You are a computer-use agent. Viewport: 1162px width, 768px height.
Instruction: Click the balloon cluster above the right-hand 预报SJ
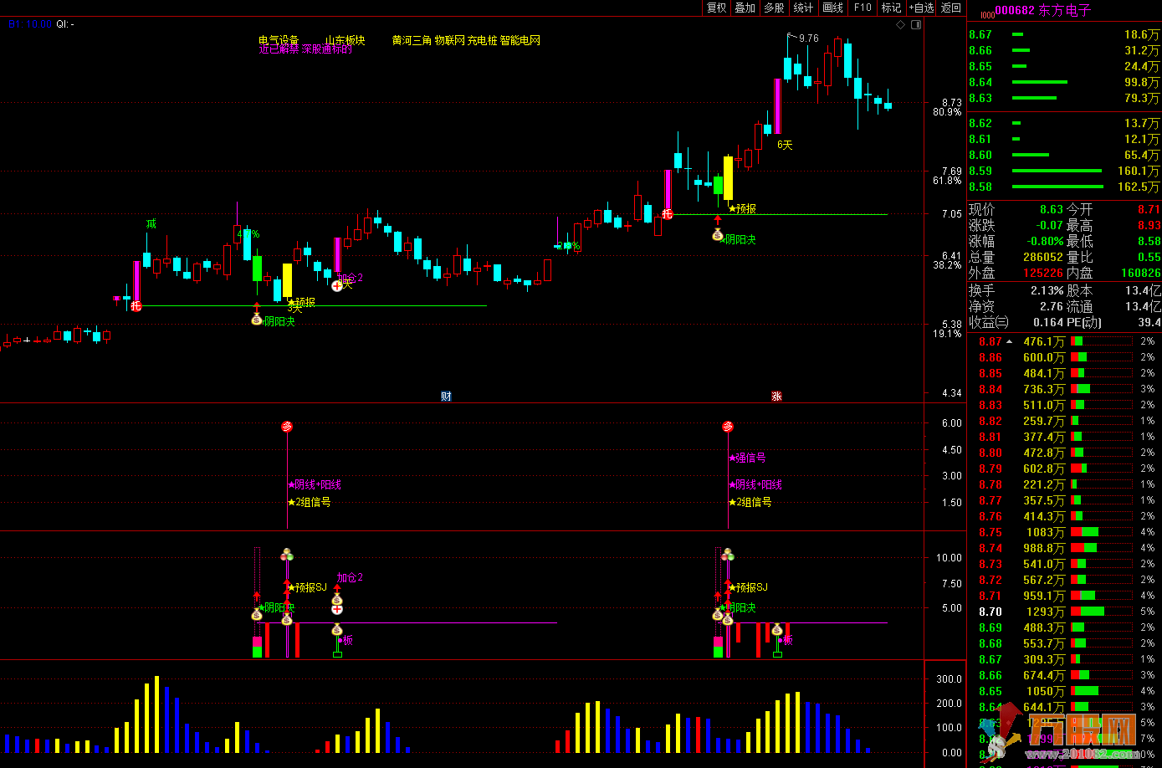click(728, 555)
